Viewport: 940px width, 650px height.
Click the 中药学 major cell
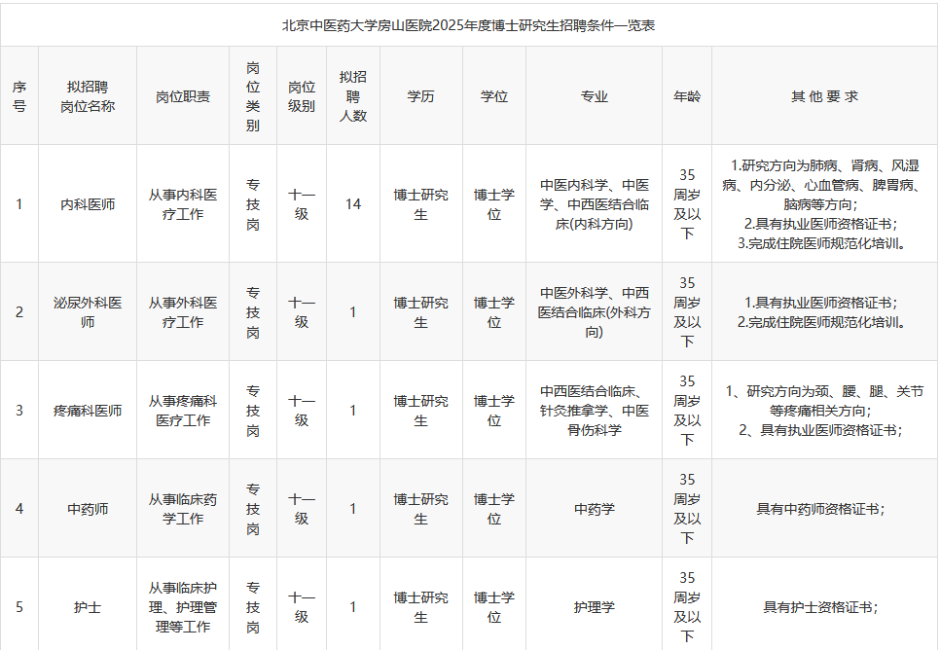click(x=595, y=509)
